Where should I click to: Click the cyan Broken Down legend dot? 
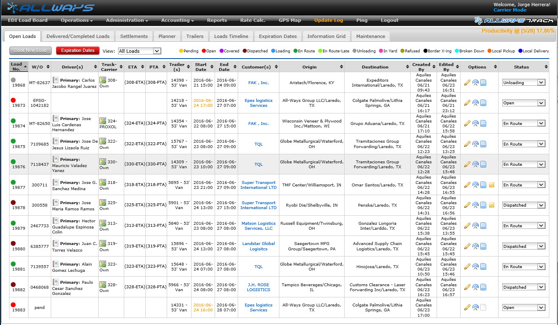[x=456, y=51]
